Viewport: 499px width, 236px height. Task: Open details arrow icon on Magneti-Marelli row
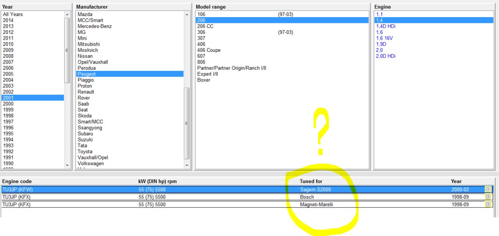[488, 204]
